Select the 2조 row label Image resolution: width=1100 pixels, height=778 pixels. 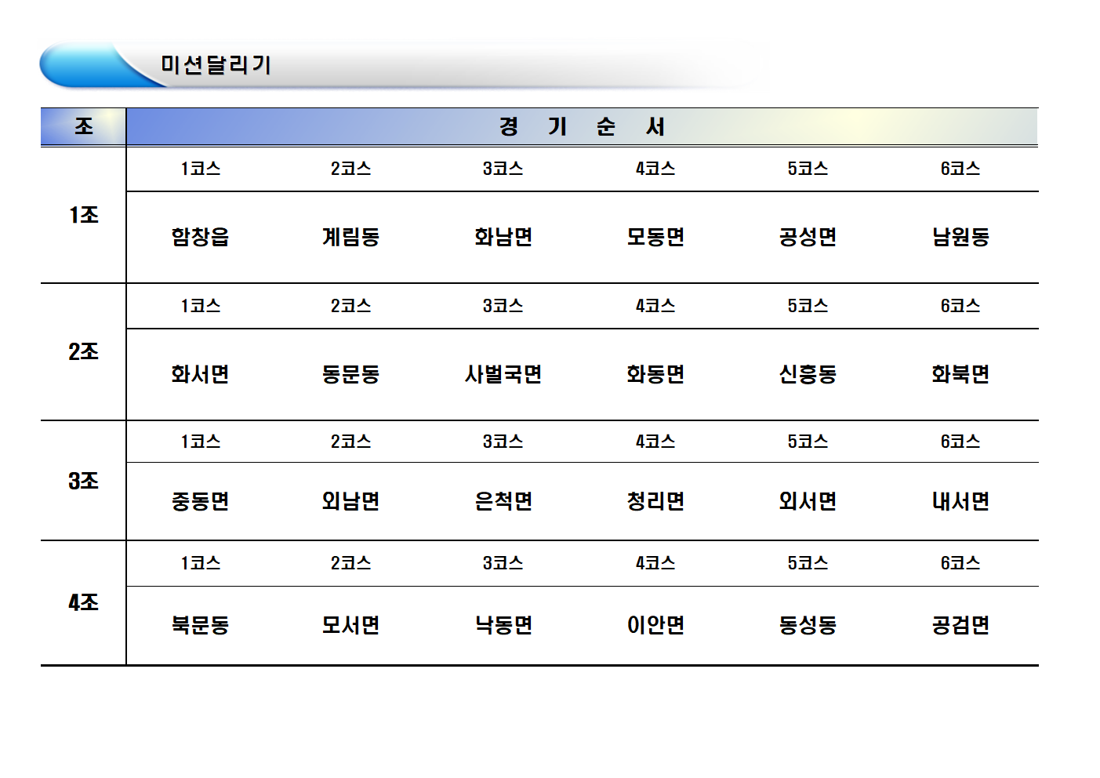coord(83,351)
